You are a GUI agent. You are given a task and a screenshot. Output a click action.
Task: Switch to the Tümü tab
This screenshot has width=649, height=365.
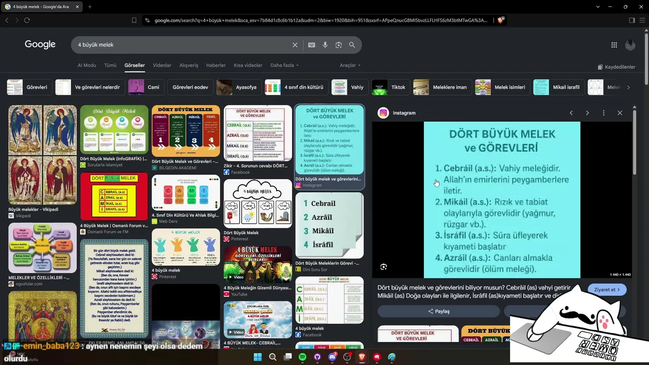coord(110,65)
